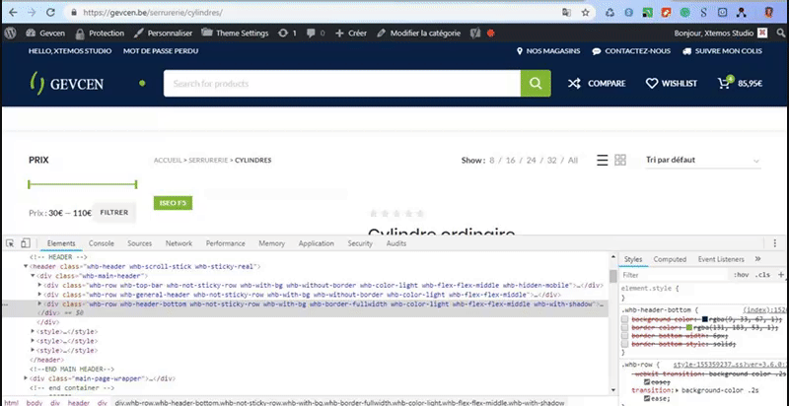Click SUIVRE MON COLIS link
789x406 pixels.
point(722,51)
